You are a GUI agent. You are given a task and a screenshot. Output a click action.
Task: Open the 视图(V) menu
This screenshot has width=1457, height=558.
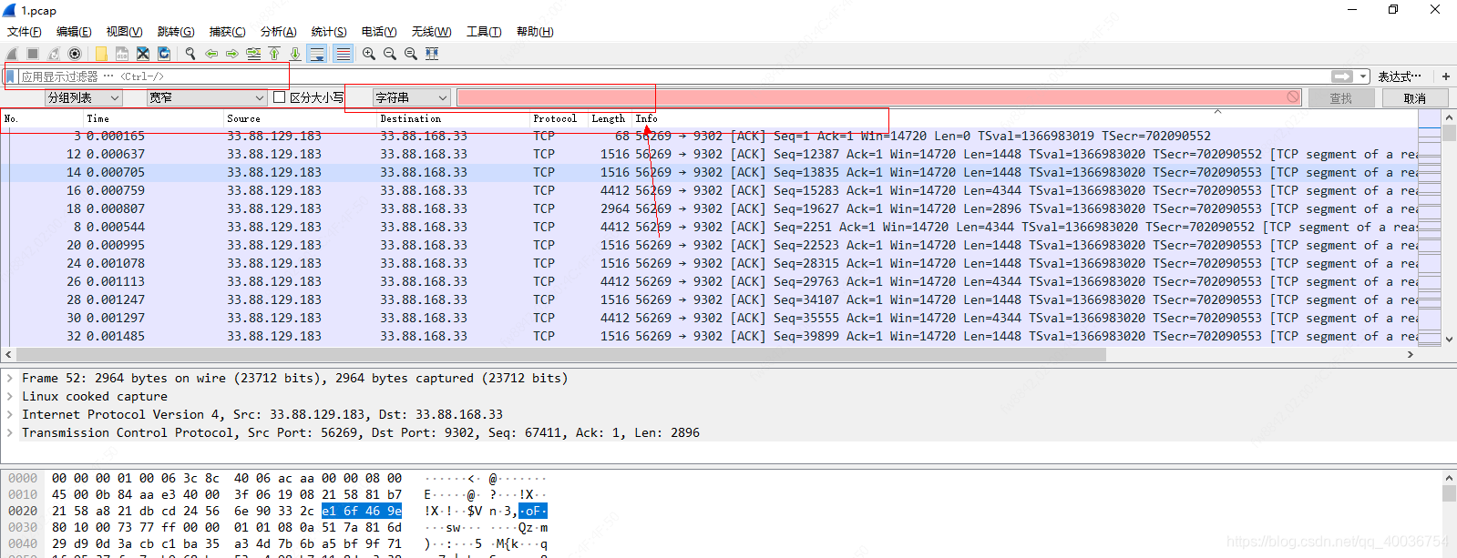point(125,32)
